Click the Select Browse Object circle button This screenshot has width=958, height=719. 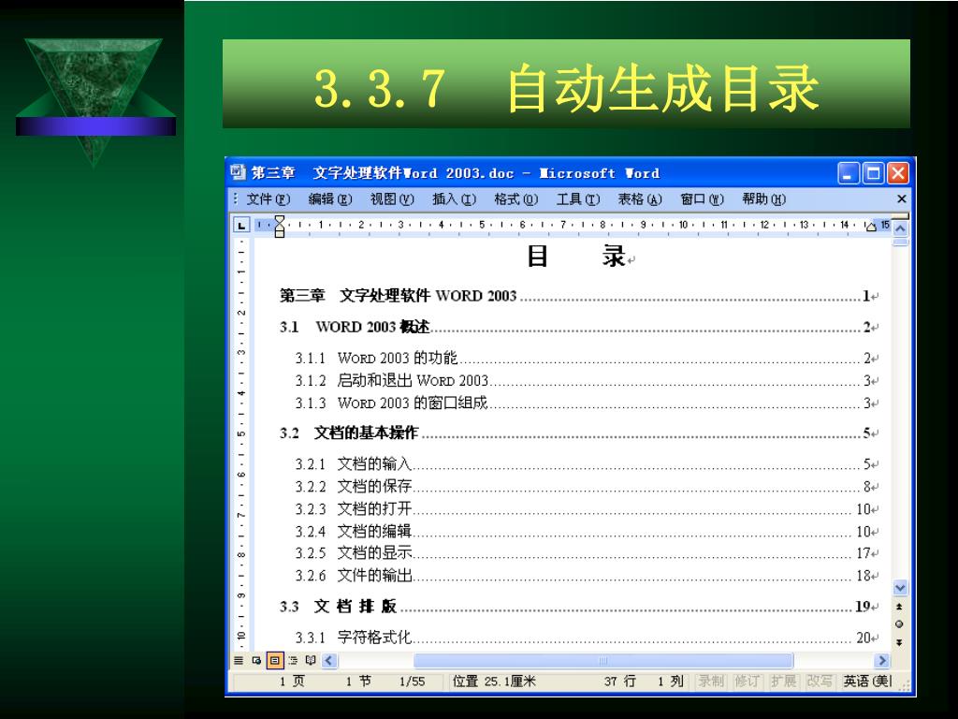pos(899,624)
